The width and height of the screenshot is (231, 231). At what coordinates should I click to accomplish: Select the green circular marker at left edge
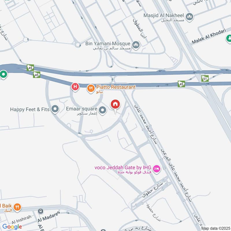pos(3,74)
